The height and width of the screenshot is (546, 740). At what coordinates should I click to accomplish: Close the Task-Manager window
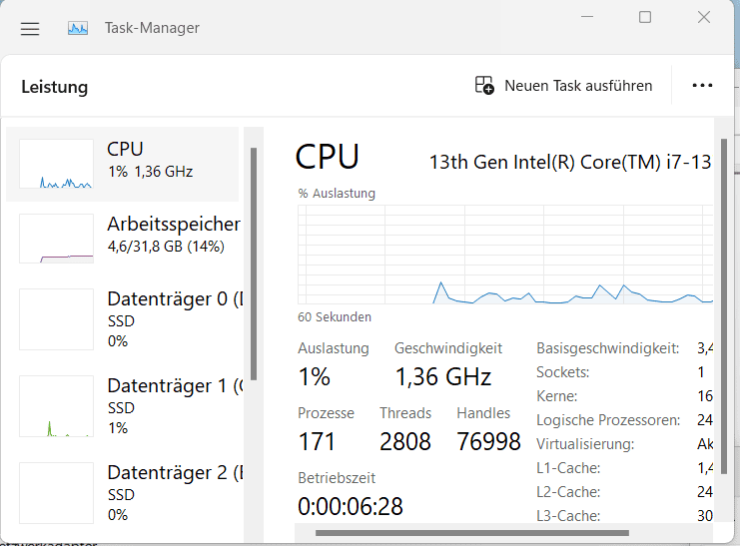704,17
